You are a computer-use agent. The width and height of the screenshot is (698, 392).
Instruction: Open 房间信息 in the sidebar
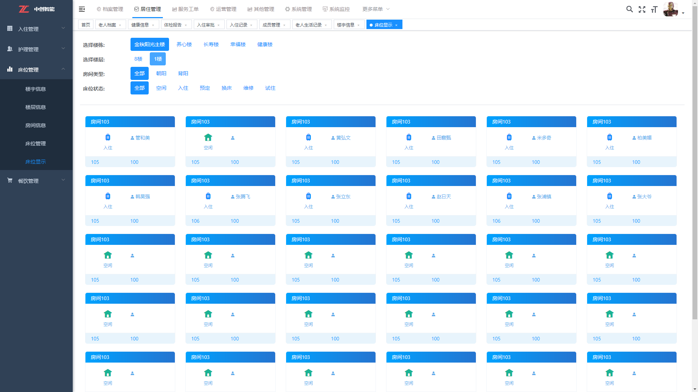36,125
